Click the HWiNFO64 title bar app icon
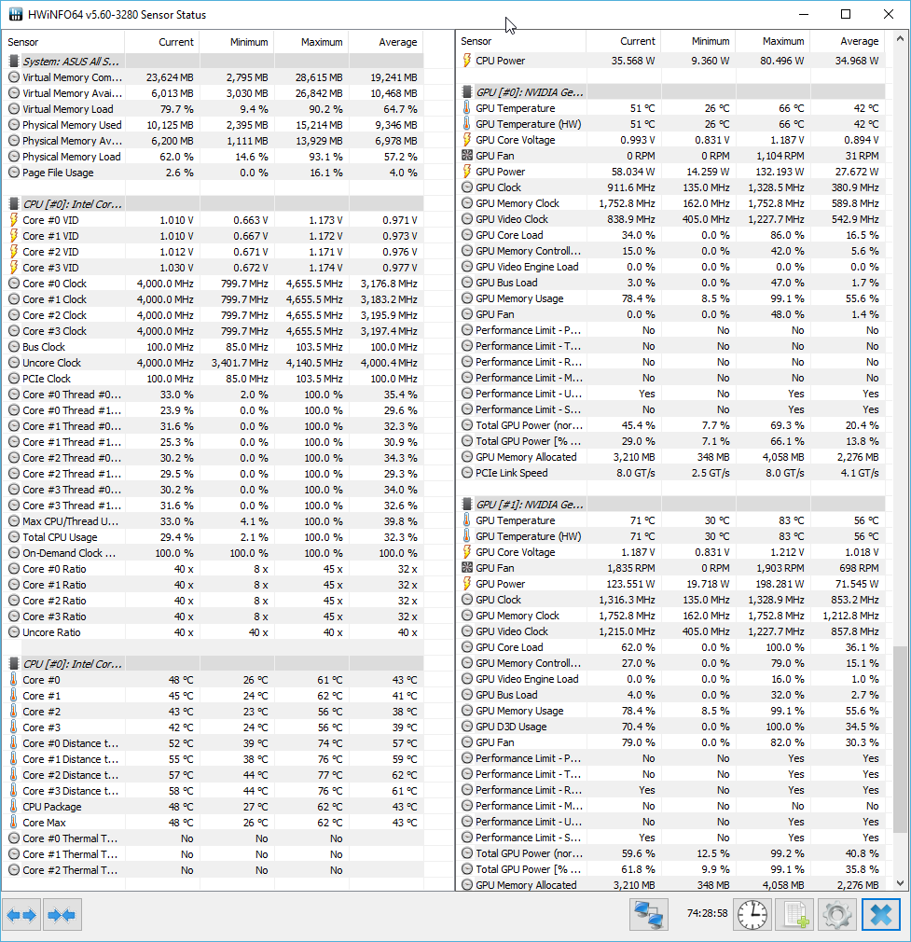The height and width of the screenshot is (942, 911). (x=15, y=15)
